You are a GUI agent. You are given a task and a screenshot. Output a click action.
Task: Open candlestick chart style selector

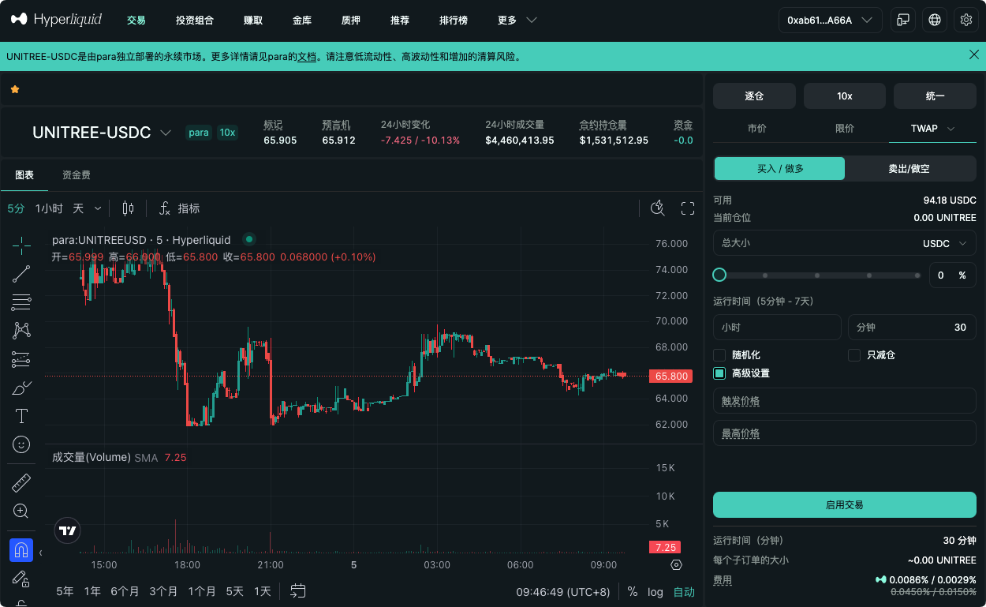128,208
